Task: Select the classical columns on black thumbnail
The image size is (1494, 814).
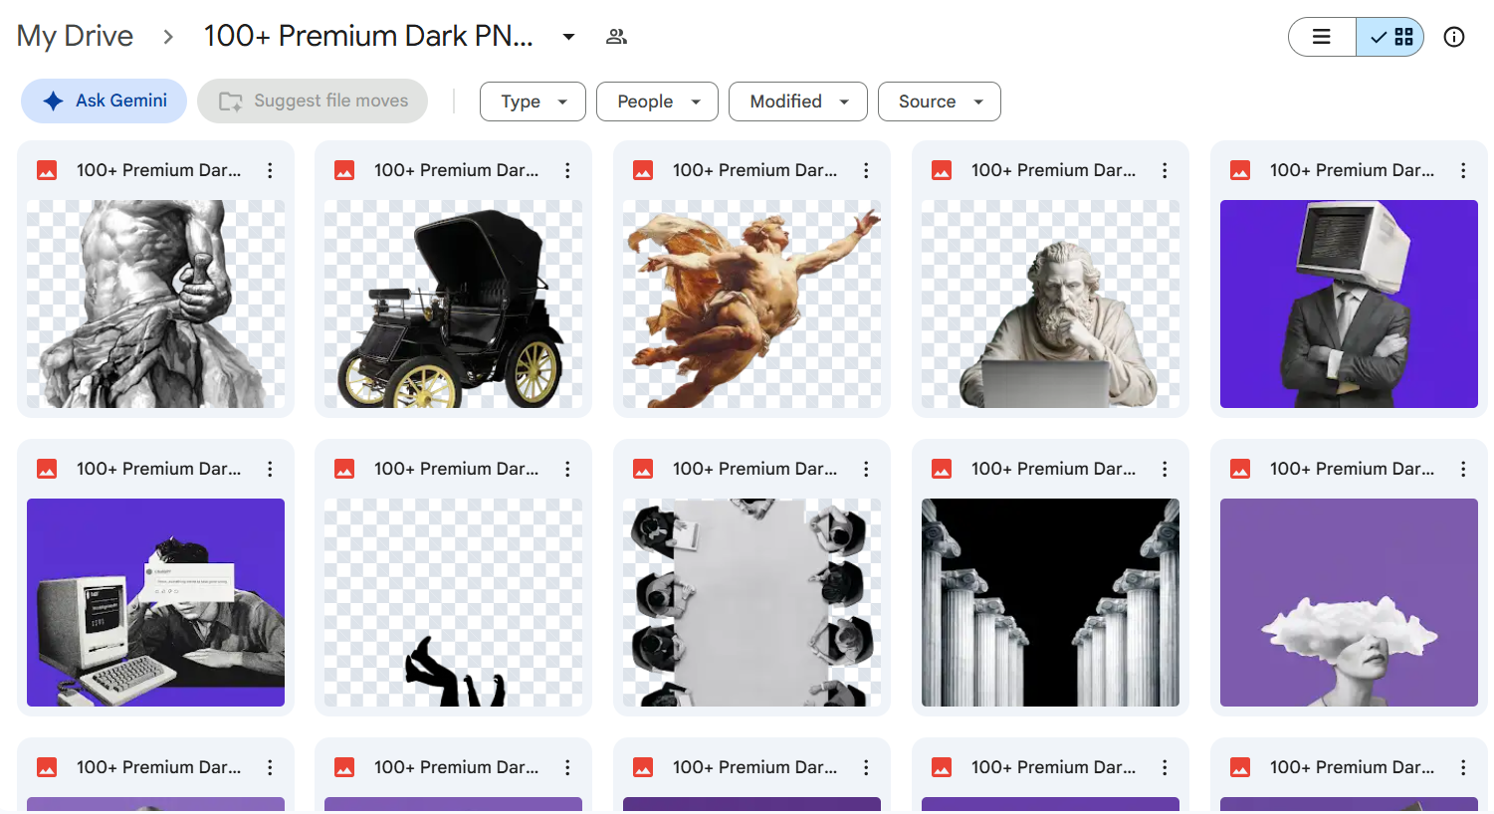Action: 1050,602
